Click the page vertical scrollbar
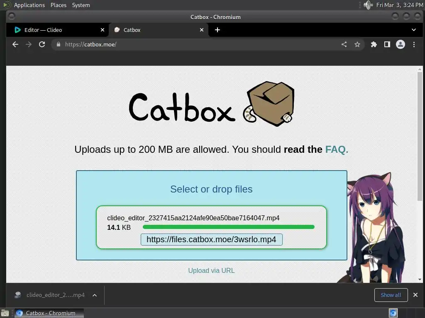 420,137
